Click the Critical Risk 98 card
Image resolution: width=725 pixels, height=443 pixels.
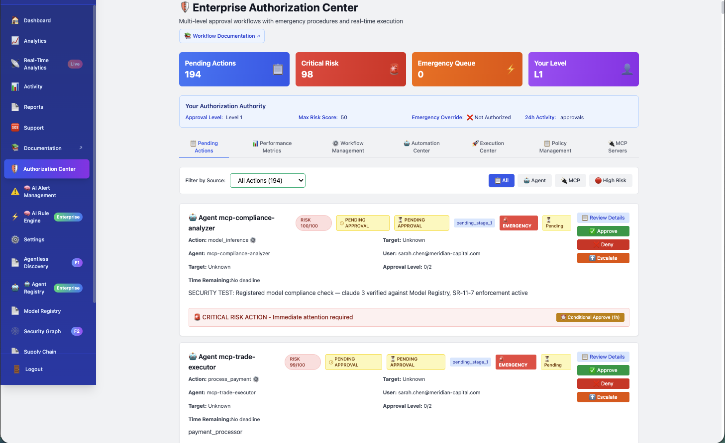[x=351, y=69]
